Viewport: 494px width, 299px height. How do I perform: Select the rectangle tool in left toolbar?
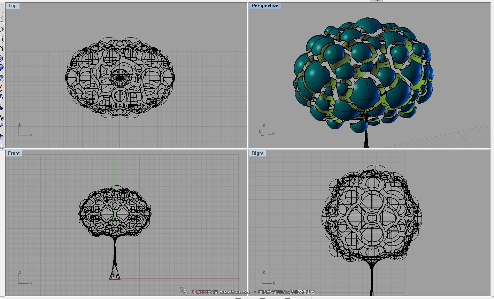[1, 39]
